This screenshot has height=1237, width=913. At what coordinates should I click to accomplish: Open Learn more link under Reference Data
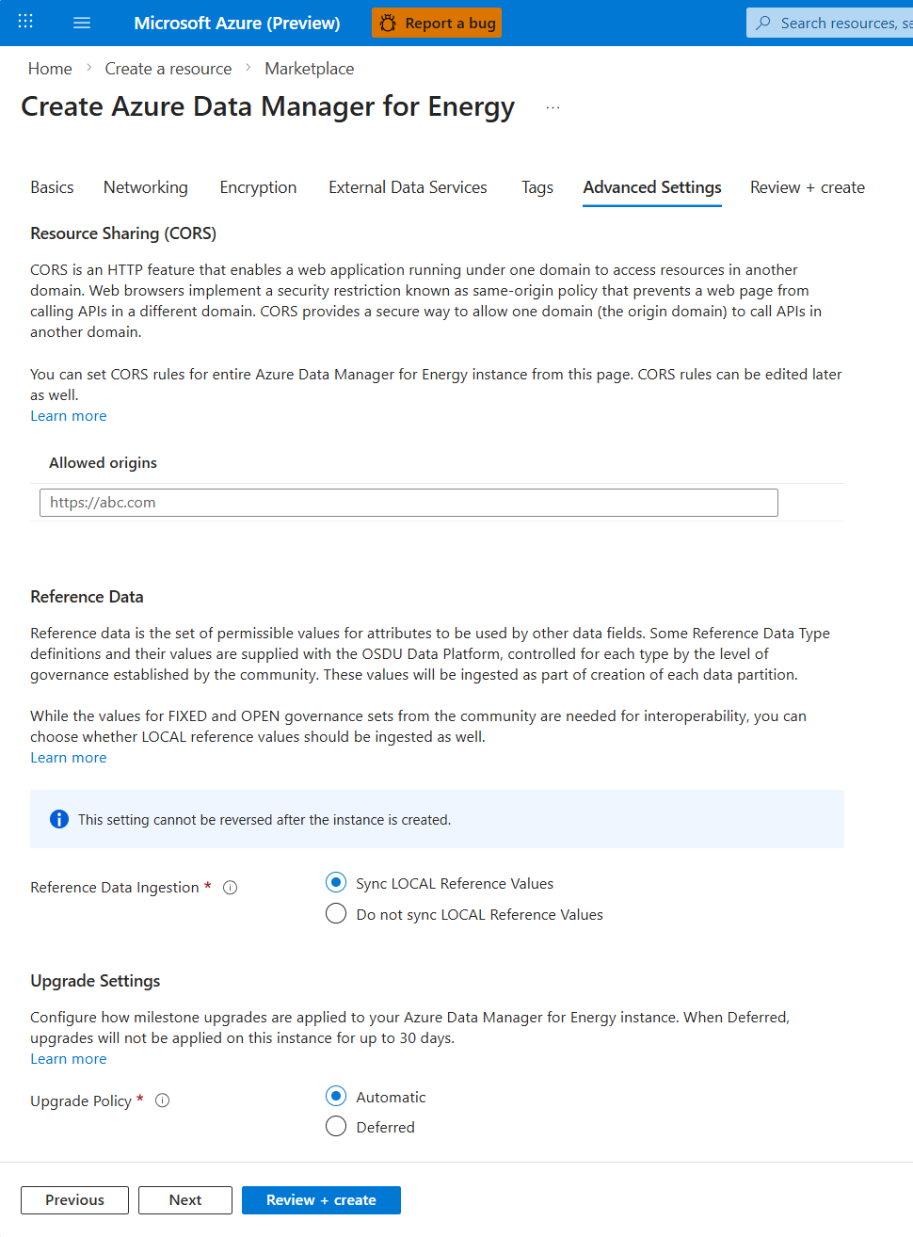69,758
